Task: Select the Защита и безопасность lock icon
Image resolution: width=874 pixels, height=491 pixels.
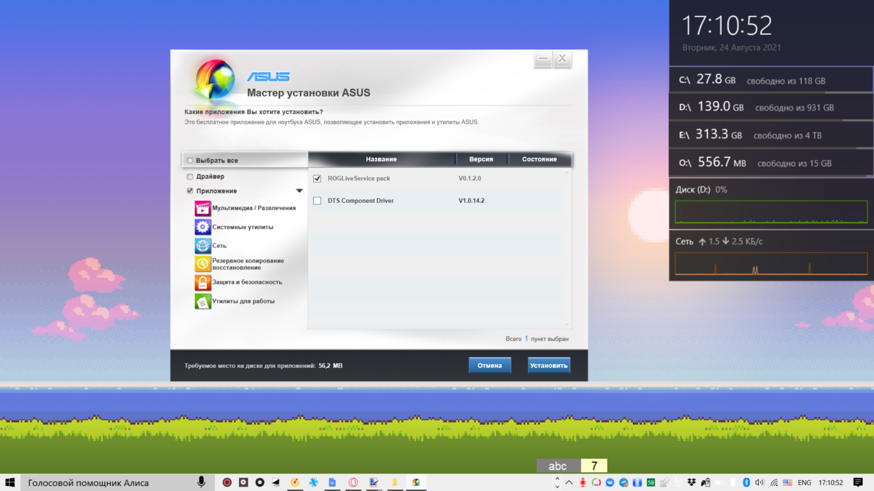Action: (202, 282)
